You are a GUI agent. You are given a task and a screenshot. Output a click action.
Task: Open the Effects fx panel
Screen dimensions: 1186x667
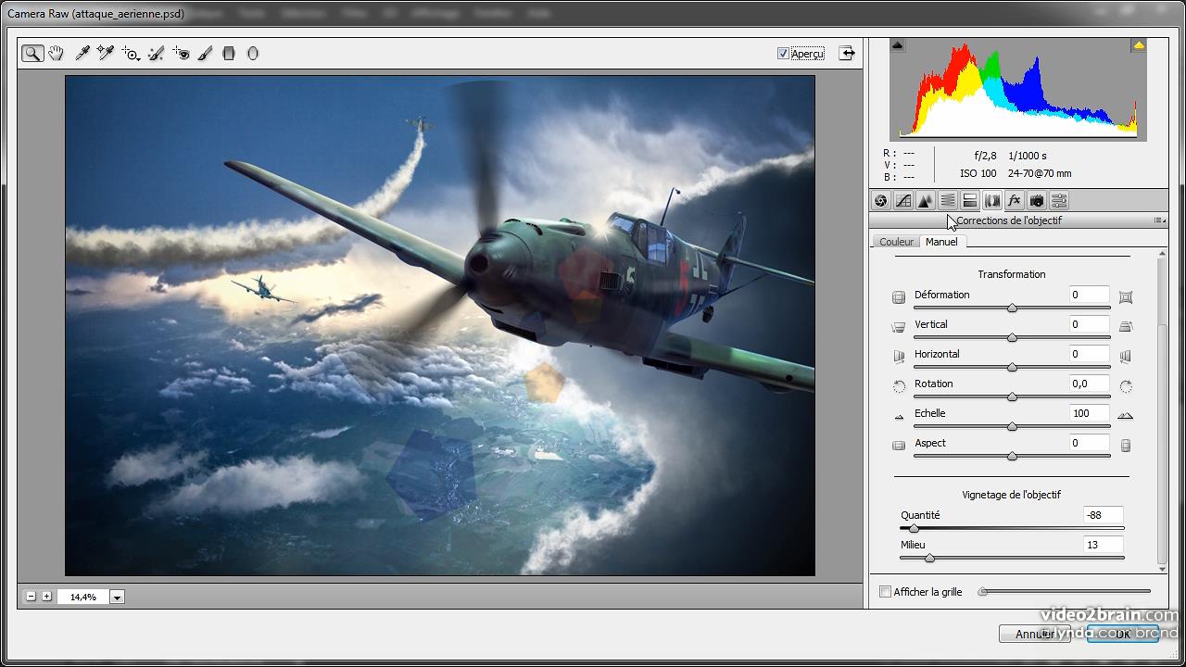1014,201
